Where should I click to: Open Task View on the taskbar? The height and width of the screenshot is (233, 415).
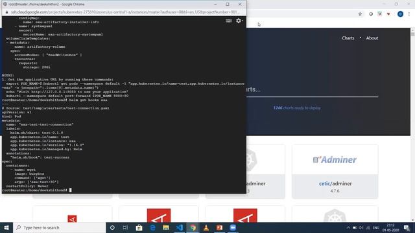125,227
